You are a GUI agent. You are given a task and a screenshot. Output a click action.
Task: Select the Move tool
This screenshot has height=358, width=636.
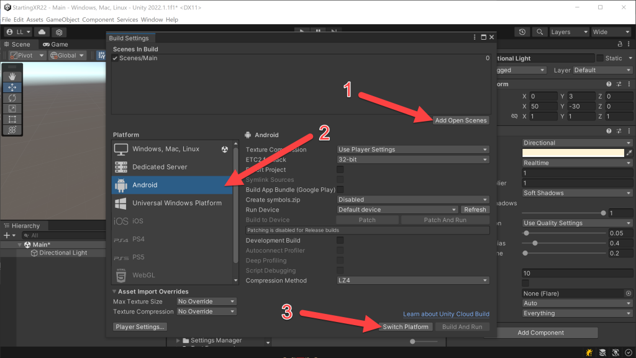(12, 87)
